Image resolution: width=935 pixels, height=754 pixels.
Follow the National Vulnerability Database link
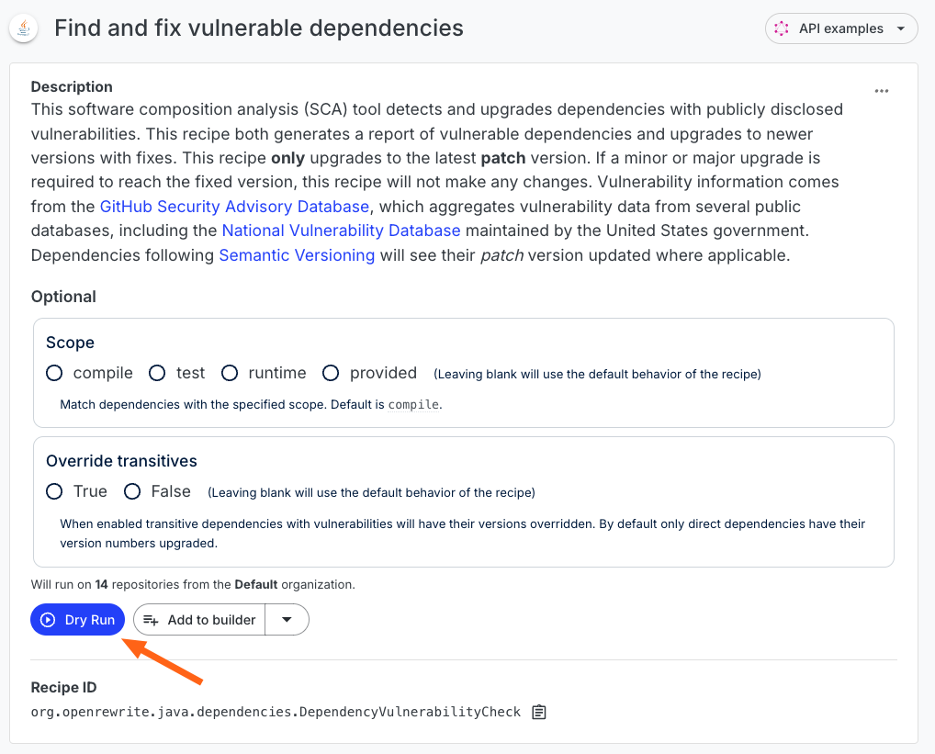[x=341, y=231]
